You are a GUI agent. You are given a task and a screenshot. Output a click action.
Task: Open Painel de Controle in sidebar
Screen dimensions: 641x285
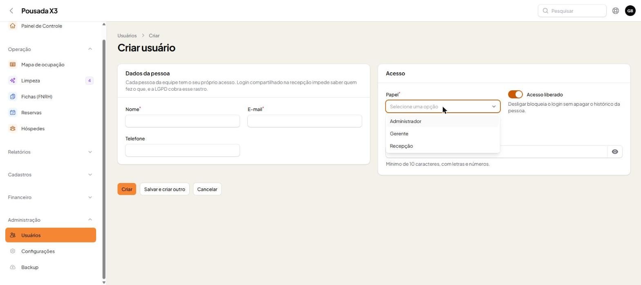pyautogui.click(x=51, y=26)
